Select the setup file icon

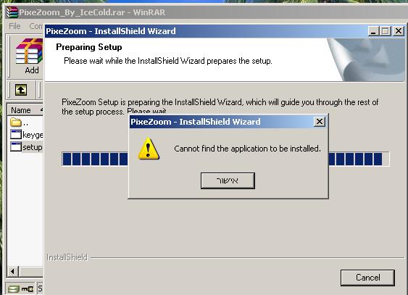point(16,146)
